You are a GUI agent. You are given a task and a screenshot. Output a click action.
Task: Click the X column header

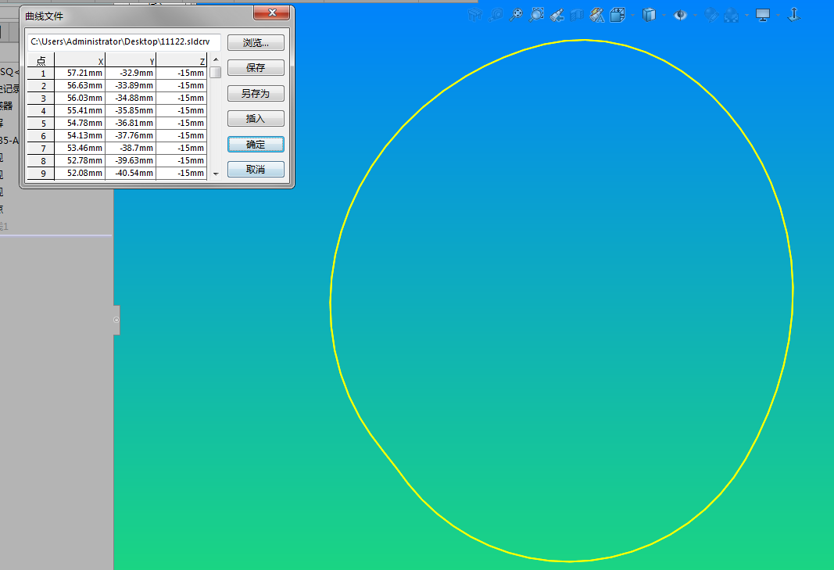80,61
